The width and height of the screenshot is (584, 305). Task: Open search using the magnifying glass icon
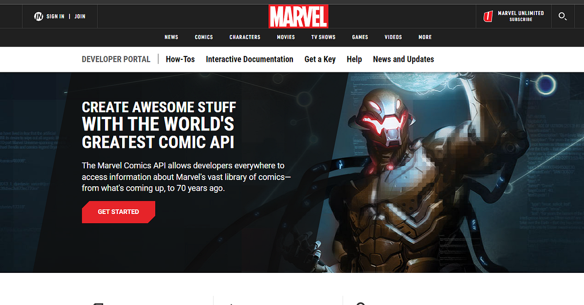coord(563,17)
